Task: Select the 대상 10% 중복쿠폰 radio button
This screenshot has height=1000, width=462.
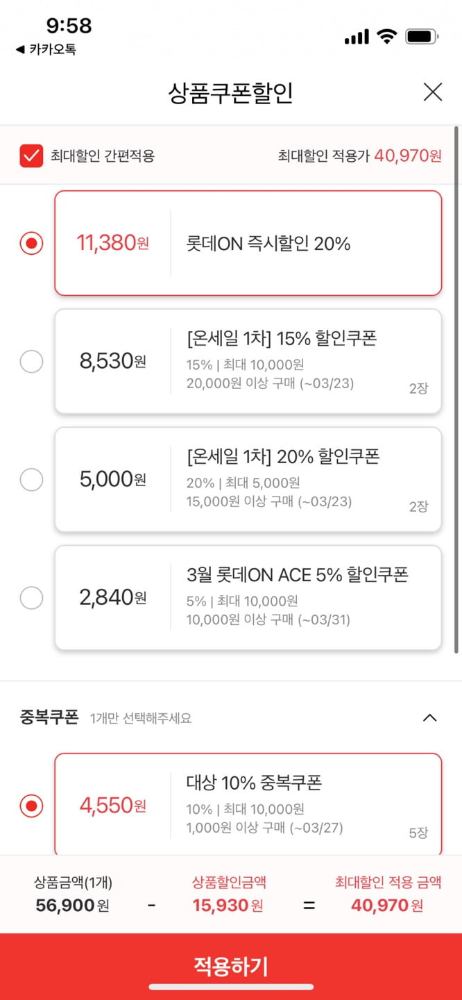Action: coord(31,806)
